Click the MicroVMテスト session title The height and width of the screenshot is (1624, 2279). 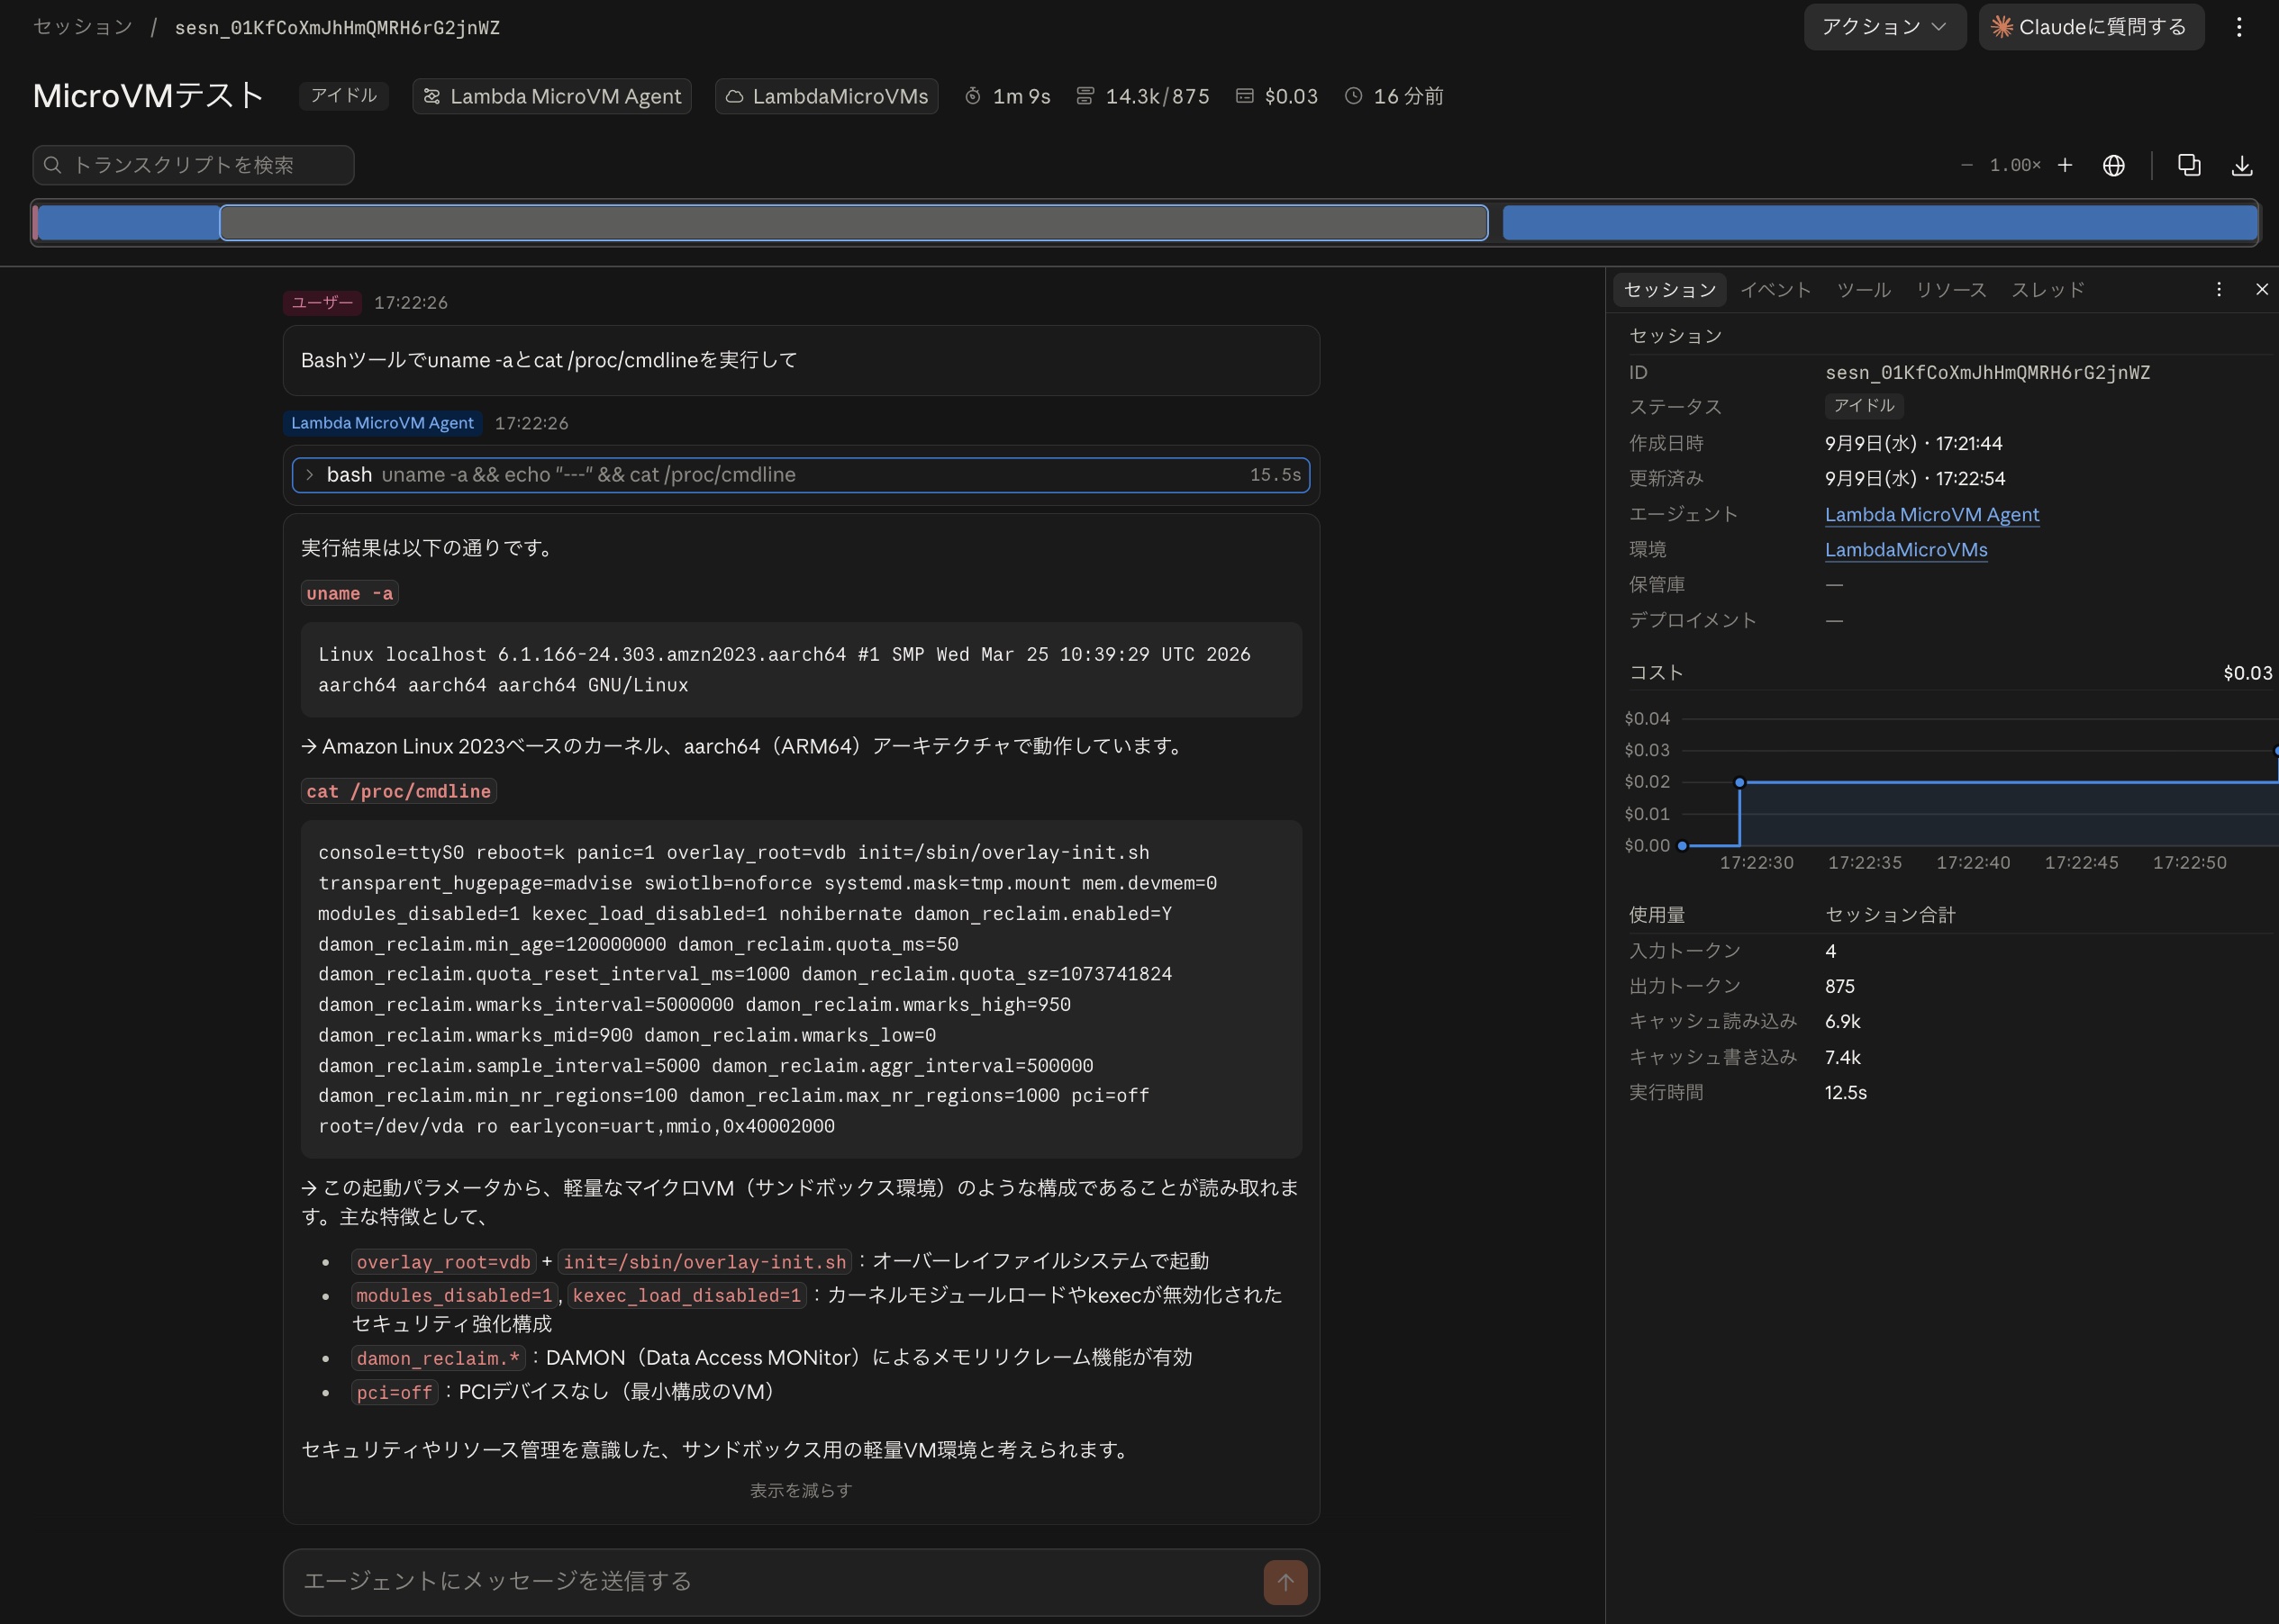(x=148, y=96)
